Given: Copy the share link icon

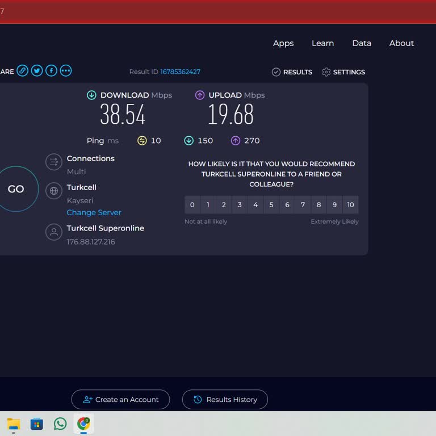Looking at the screenshot, I should click(x=23, y=70).
